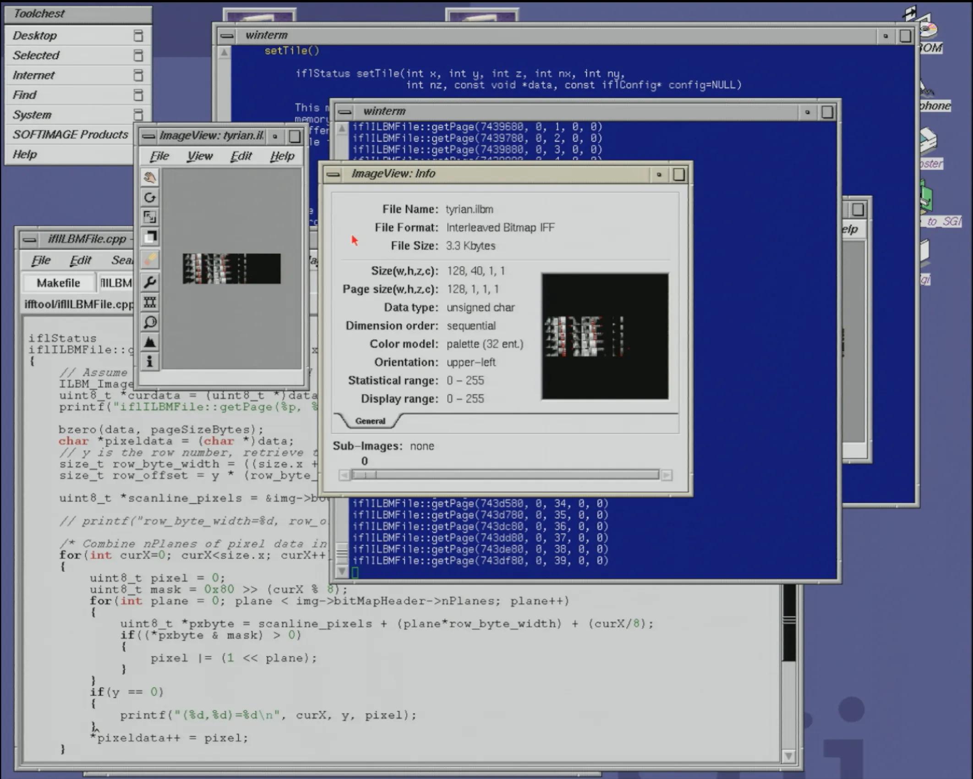Click the scroll-down arrow in the code editor
Image resolution: width=973 pixels, height=779 pixels.
788,756
